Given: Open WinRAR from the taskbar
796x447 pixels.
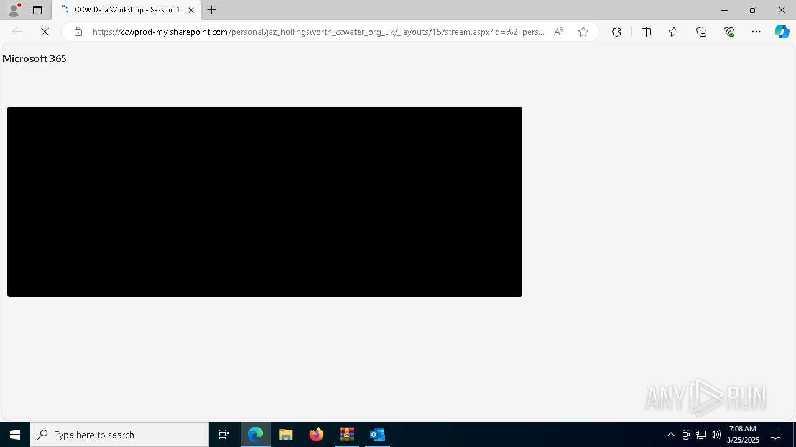Looking at the screenshot, I should (x=347, y=435).
